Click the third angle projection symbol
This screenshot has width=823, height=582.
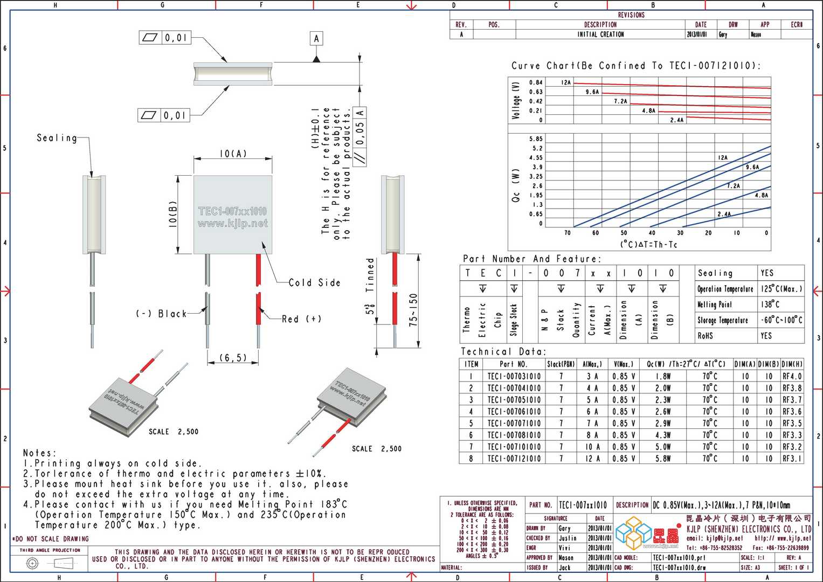point(51,564)
